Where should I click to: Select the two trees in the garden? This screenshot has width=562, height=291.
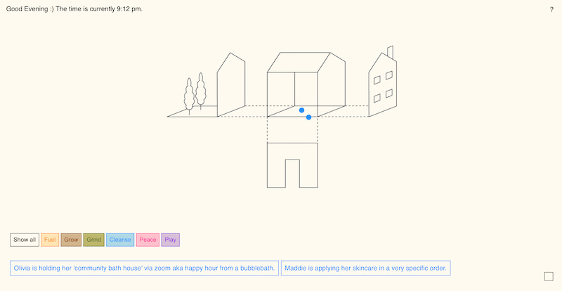click(195, 93)
